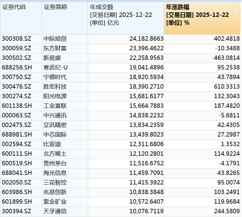Select percentage value 610.3313

point(227,87)
